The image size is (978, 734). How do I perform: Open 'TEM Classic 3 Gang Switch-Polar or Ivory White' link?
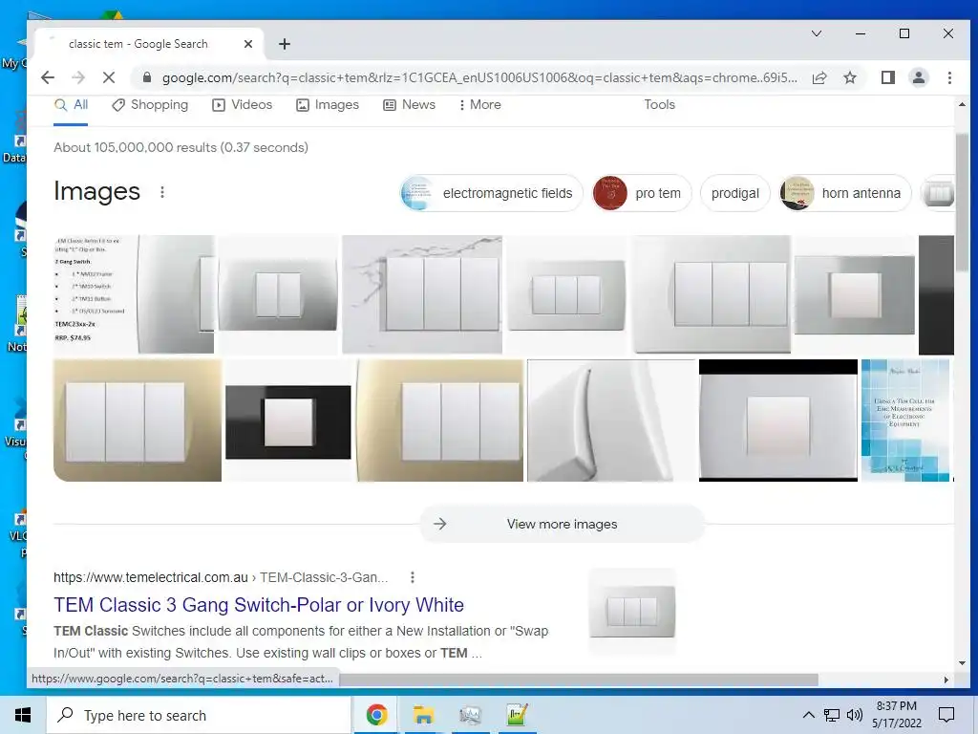pos(259,605)
